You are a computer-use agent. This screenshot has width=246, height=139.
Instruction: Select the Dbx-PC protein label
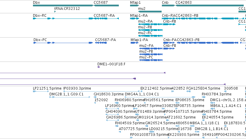(40, 40)
